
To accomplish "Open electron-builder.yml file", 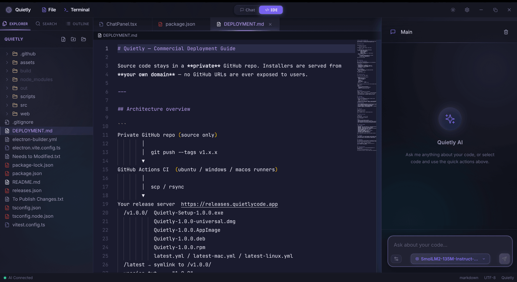I will (46, 139).
